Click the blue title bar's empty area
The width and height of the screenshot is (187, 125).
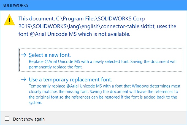point(107,5)
